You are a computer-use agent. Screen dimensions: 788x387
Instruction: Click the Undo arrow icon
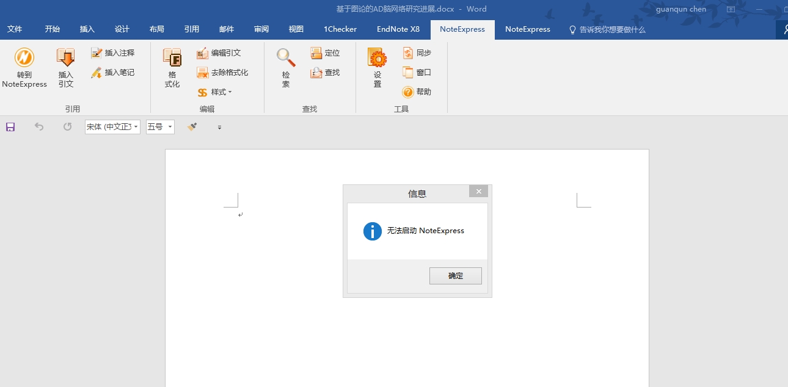click(39, 127)
